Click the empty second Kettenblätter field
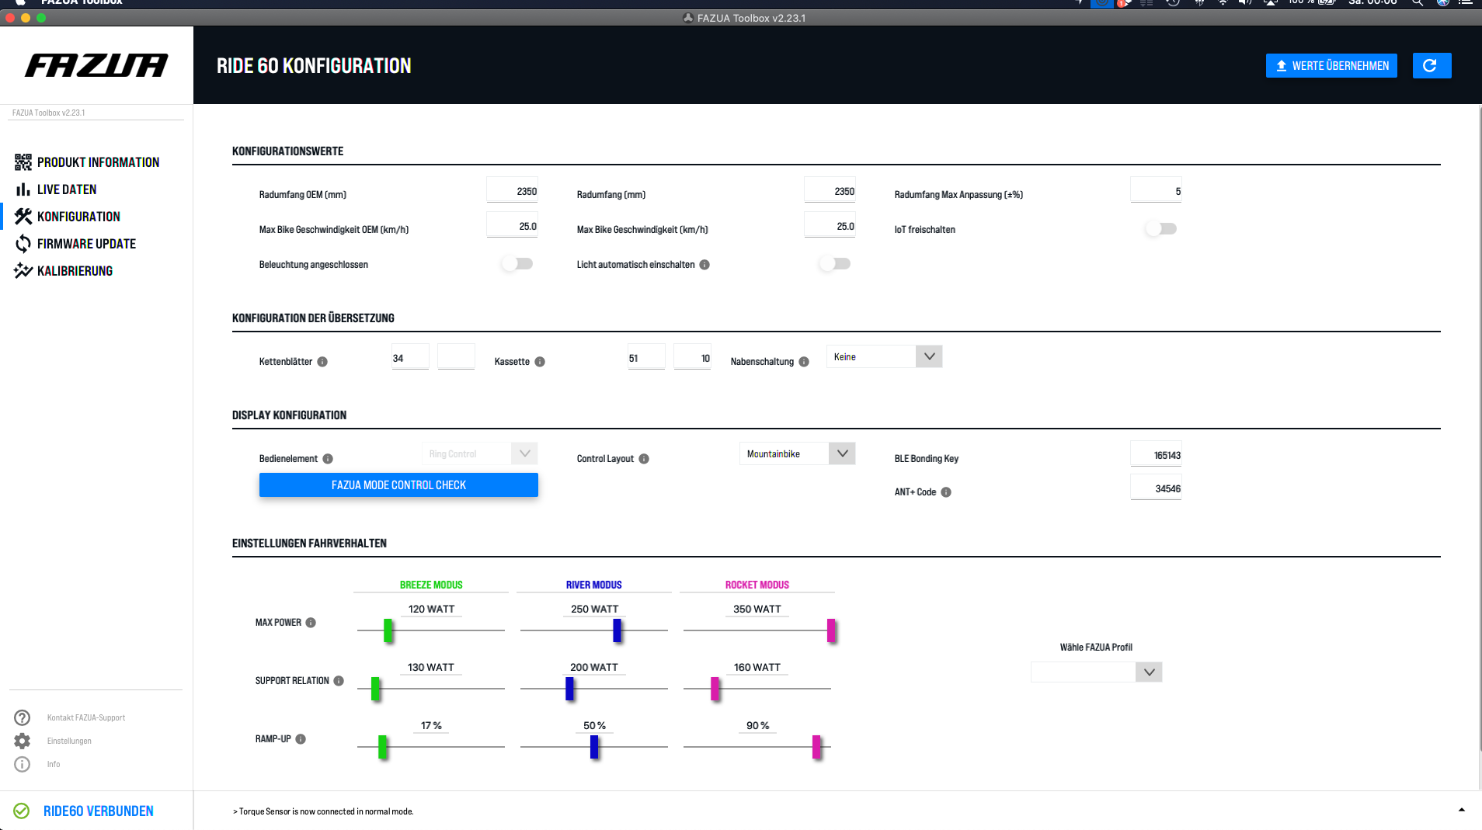 pyautogui.click(x=456, y=357)
